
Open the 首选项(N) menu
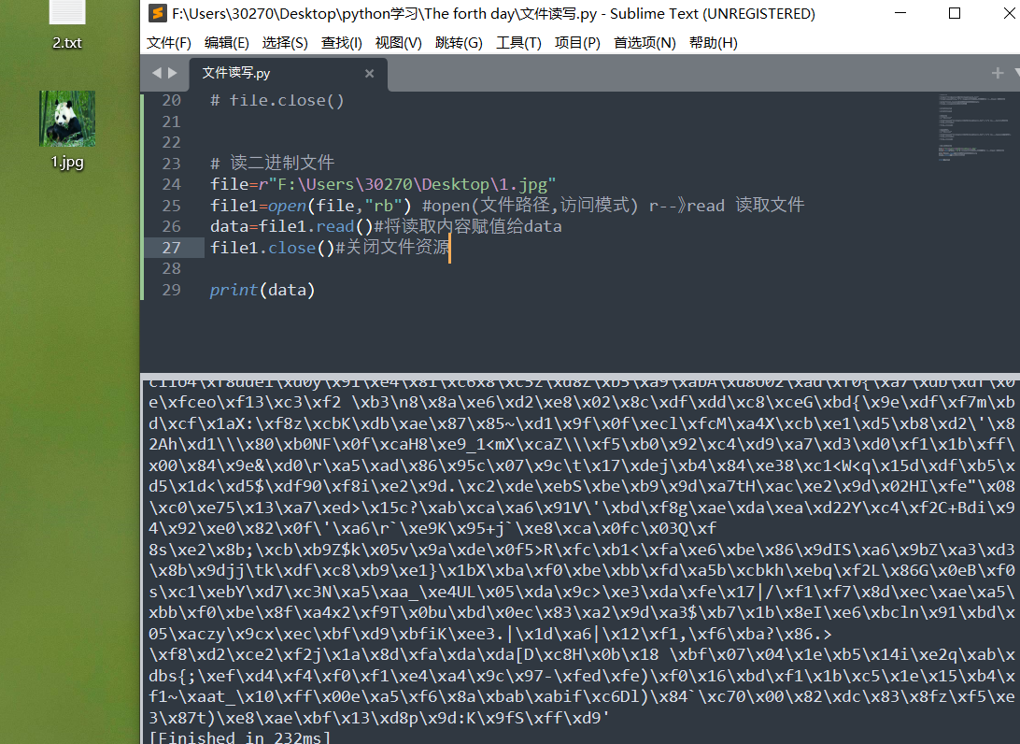645,43
